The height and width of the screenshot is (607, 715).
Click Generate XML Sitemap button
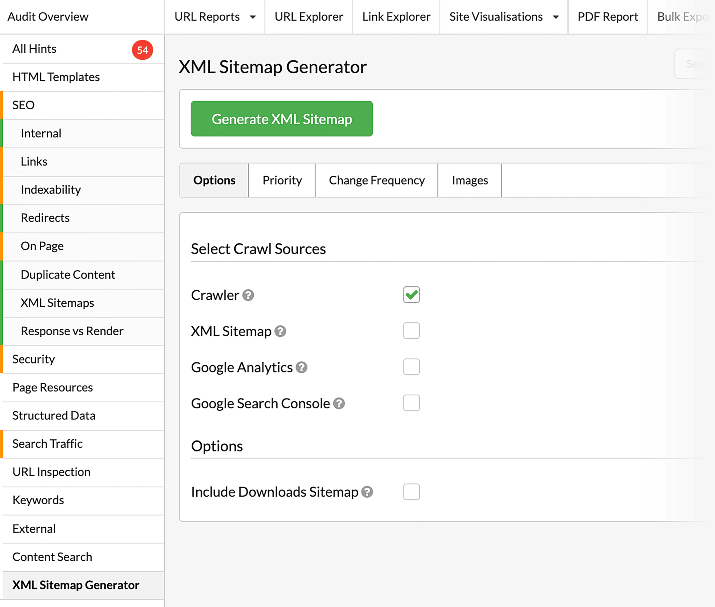click(x=282, y=119)
